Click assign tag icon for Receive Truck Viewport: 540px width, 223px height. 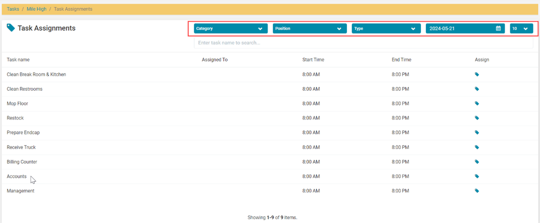(477, 147)
